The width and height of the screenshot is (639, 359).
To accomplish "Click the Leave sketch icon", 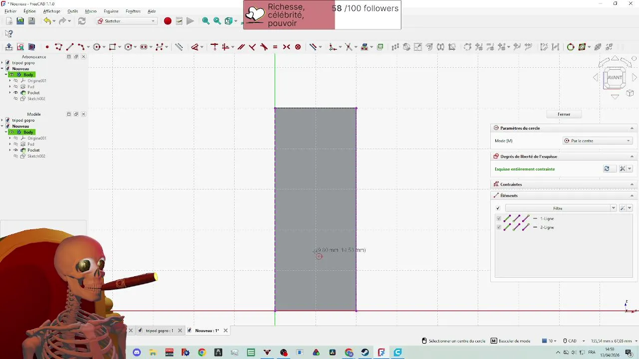I will (9, 47).
